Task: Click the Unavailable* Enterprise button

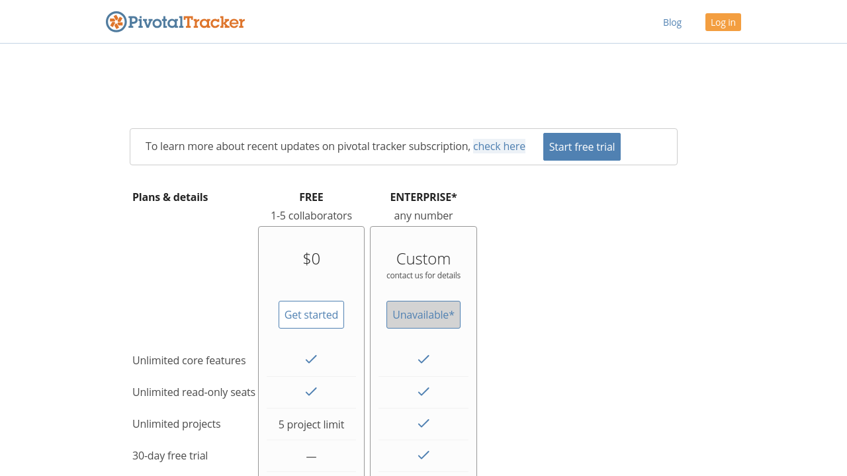Action: click(x=423, y=315)
